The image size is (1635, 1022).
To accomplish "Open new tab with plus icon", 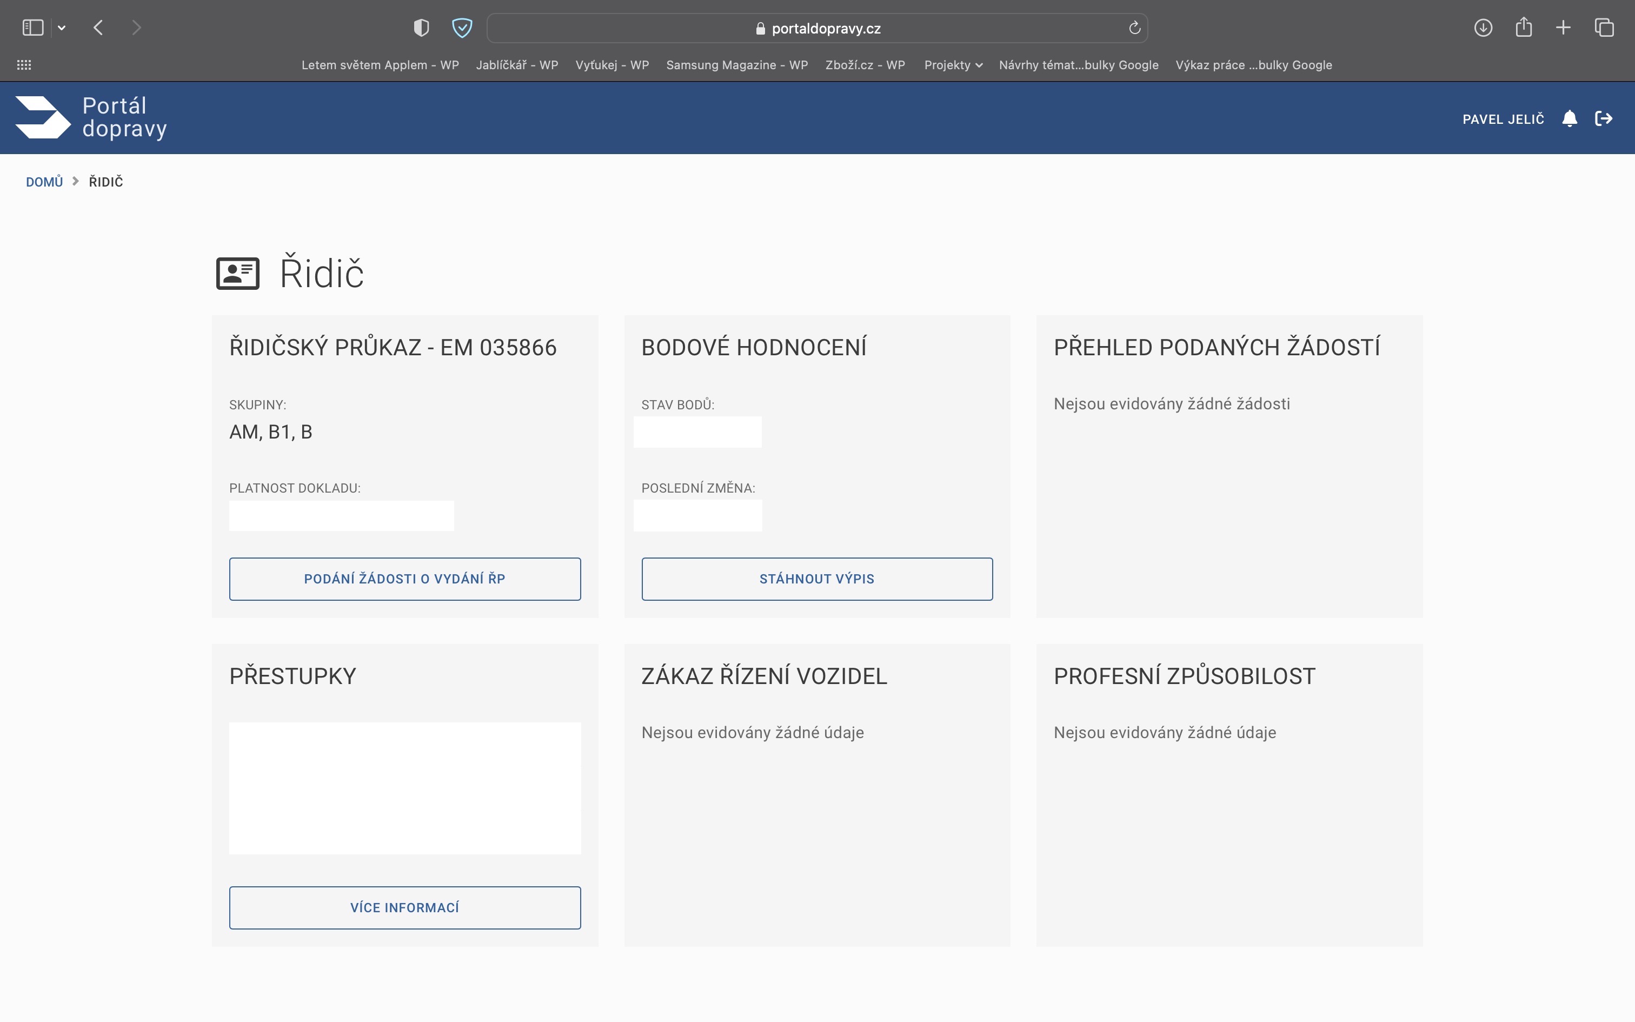I will click(x=1564, y=28).
